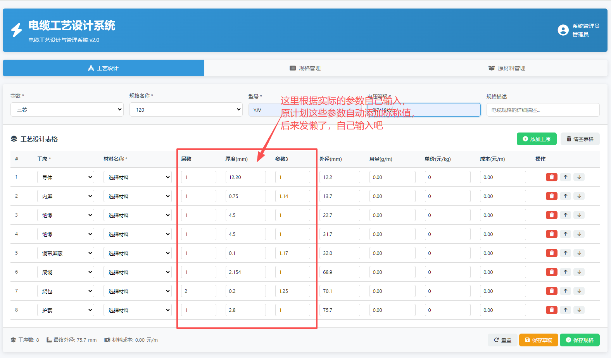This screenshot has height=358, width=611.
Task: Switch to the 规格管理 tab
Action: (x=305, y=68)
